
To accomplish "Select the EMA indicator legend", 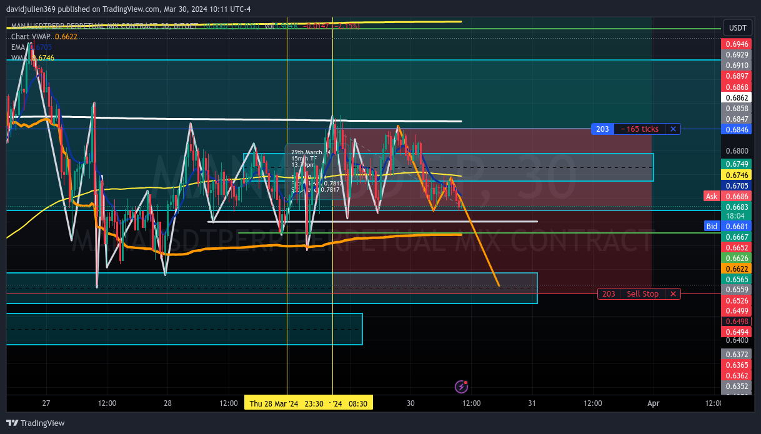I will tap(31, 47).
